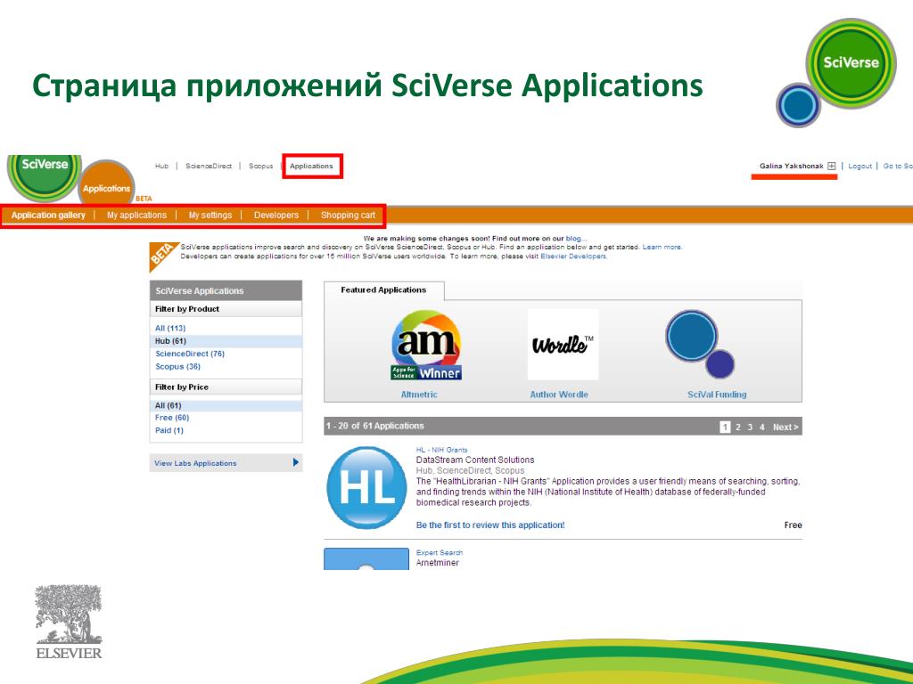Click the orange Applications logo bubble
This screenshot has width=913, height=684.
(x=107, y=184)
